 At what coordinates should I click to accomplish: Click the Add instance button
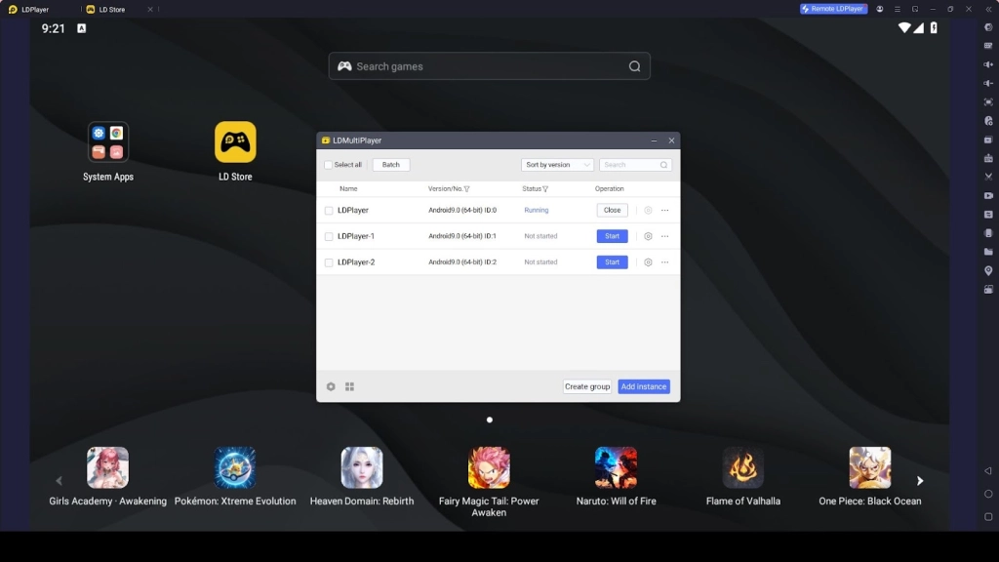coord(644,386)
